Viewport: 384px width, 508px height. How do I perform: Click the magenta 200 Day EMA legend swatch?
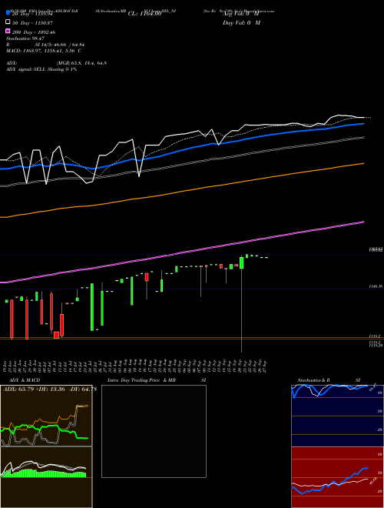pyautogui.click(x=8, y=31)
